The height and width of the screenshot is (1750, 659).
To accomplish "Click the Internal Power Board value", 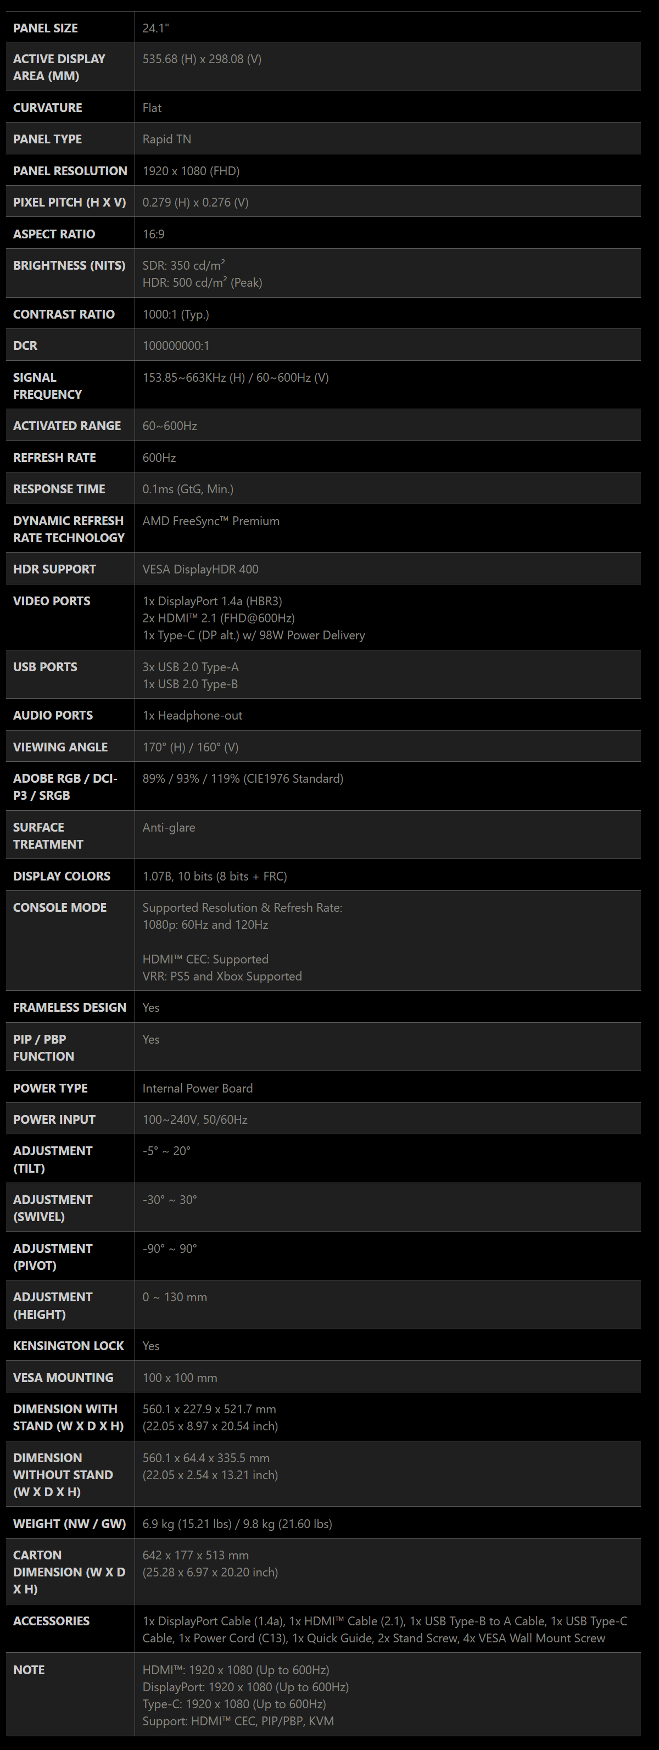I will pos(198,1088).
